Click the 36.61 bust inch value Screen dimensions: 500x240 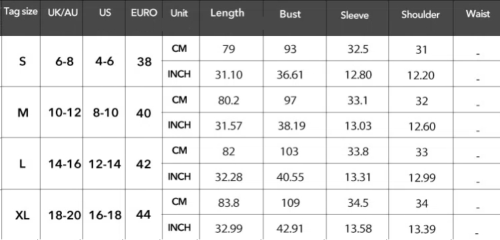(290, 75)
